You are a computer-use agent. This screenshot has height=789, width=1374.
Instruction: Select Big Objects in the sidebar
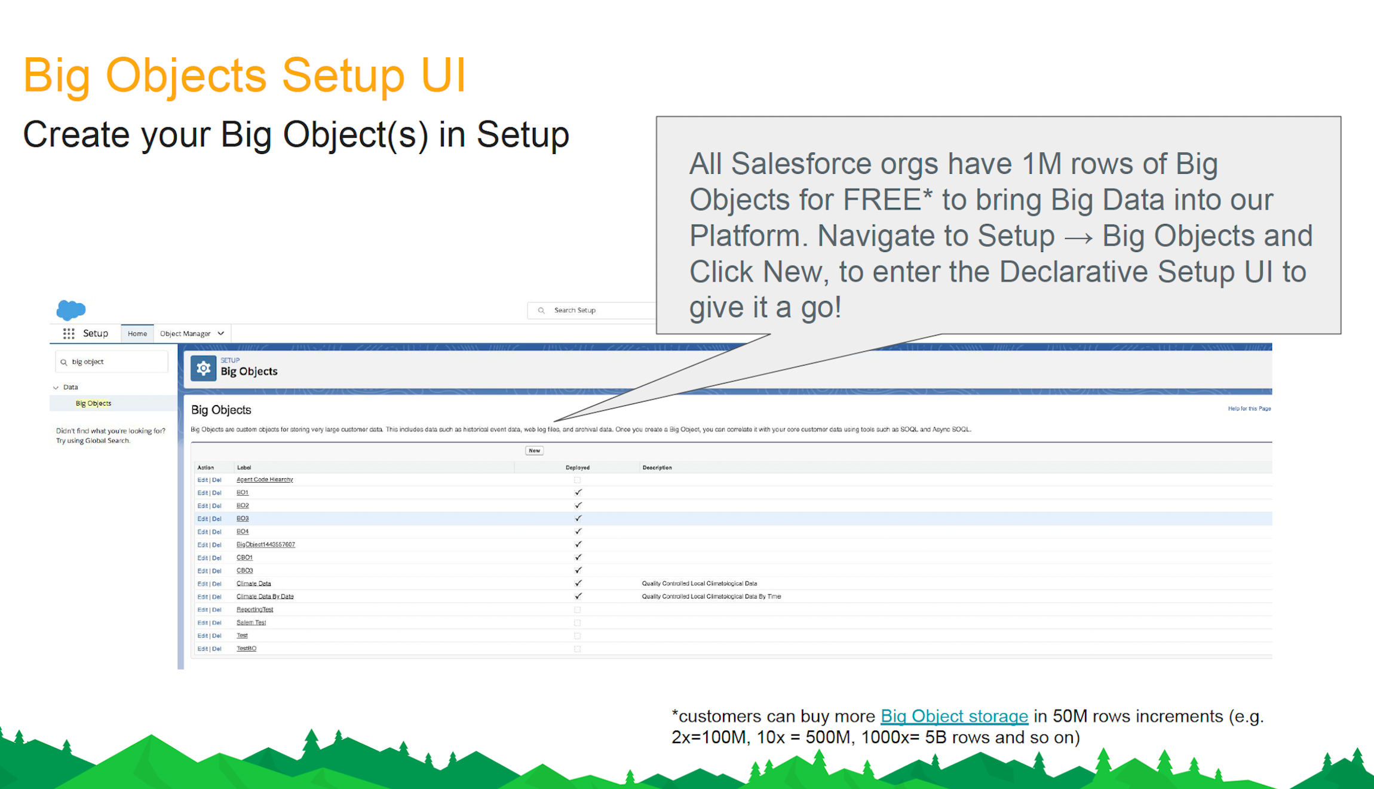[x=93, y=403]
